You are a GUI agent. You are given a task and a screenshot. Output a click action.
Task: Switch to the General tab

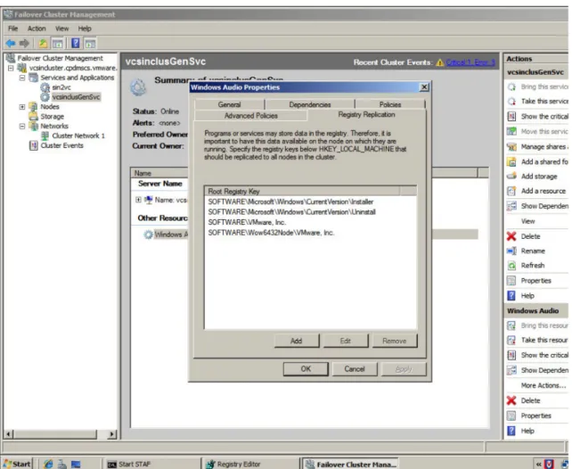[230, 104]
